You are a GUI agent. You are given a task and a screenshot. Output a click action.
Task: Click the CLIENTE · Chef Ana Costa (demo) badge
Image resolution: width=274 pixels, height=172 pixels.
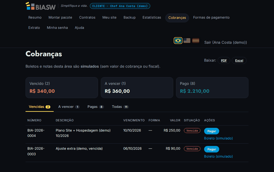pos(120,6)
